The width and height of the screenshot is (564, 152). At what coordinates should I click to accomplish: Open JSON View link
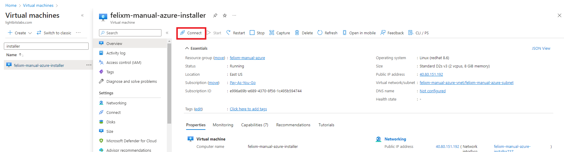click(541, 48)
